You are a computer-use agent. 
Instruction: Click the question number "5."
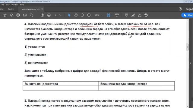[26, 101]
